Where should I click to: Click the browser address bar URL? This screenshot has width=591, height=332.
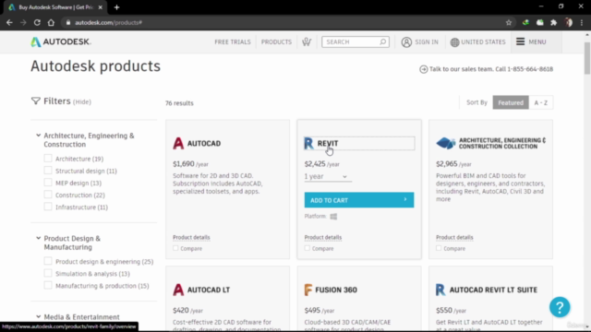pyautogui.click(x=109, y=22)
